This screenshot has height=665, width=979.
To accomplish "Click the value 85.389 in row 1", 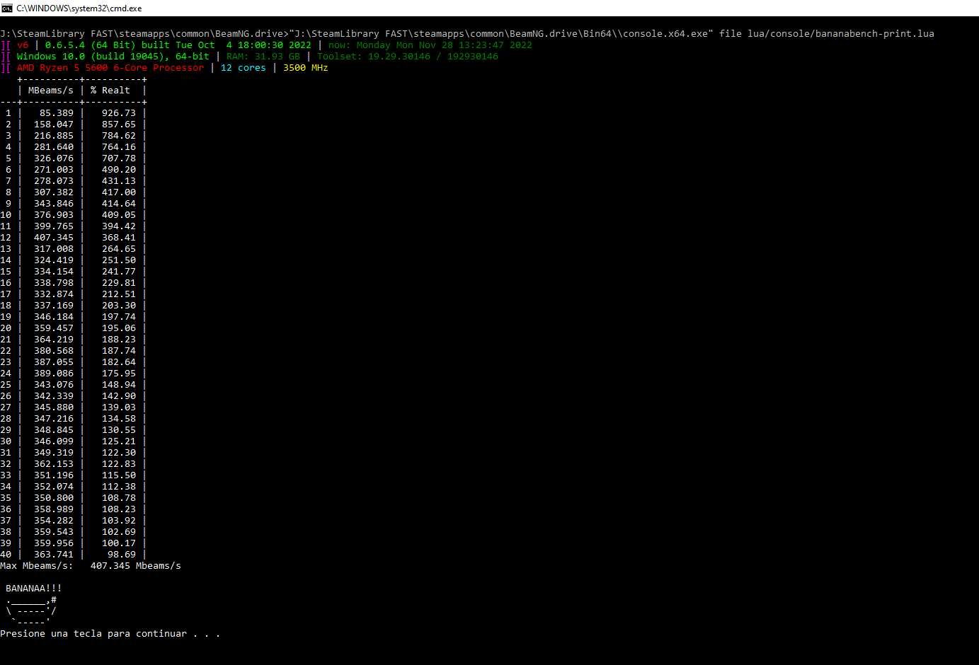I will pyautogui.click(x=57, y=113).
